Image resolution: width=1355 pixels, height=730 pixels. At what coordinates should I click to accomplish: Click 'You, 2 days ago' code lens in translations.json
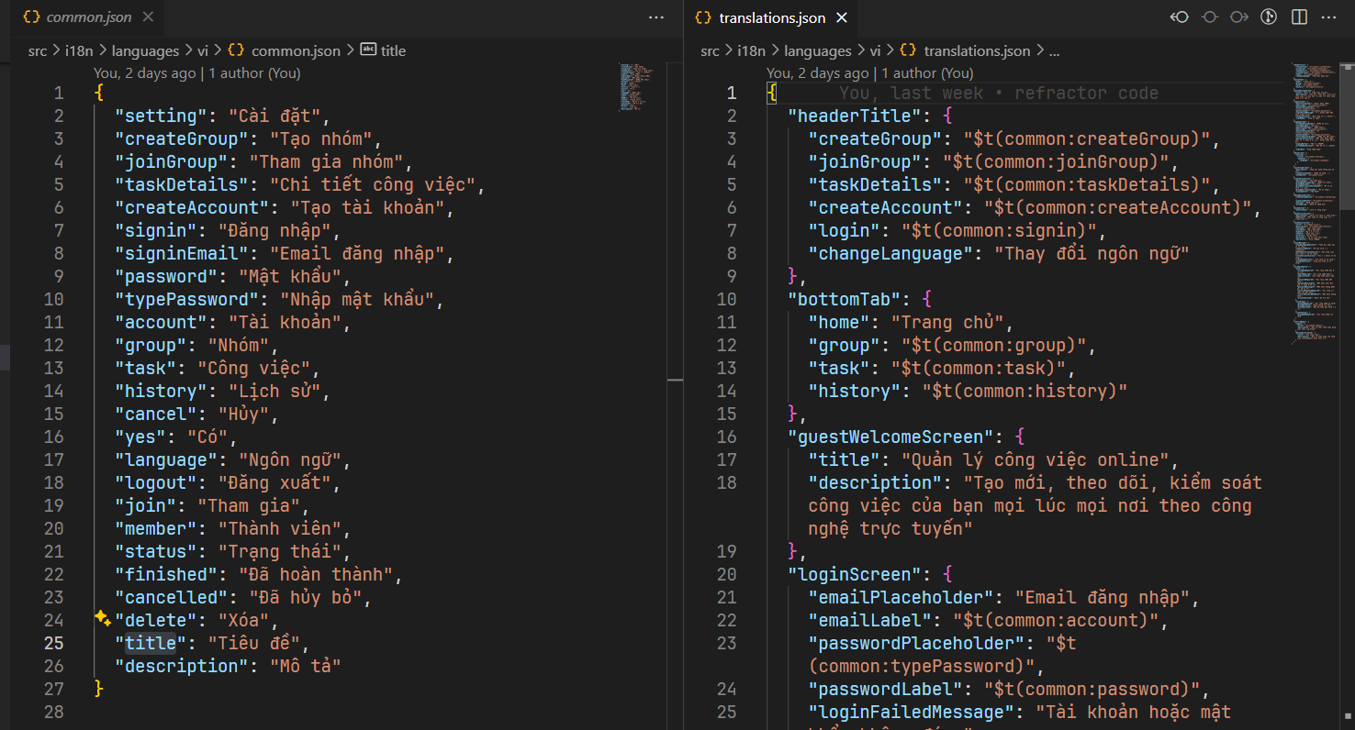[818, 72]
